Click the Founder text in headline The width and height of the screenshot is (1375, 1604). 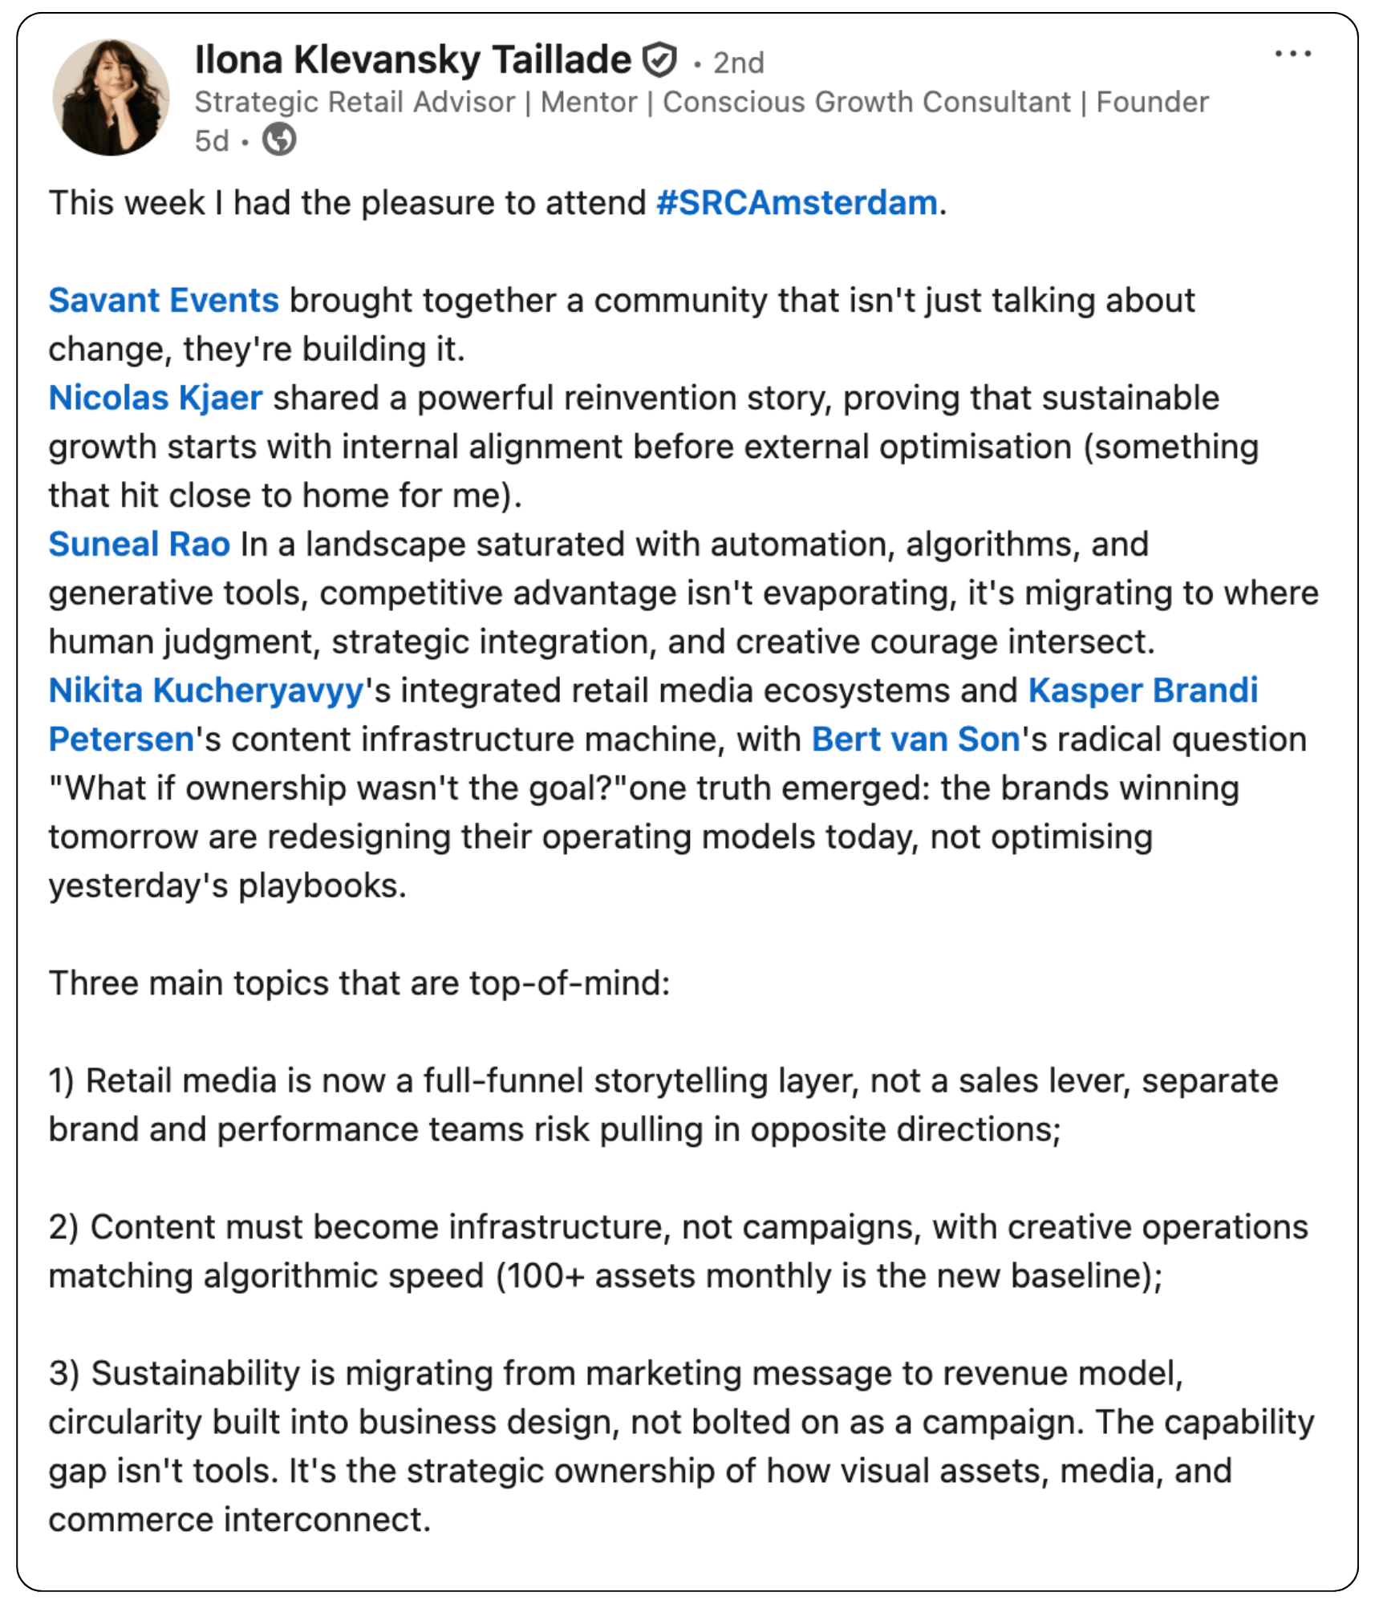click(x=1152, y=103)
